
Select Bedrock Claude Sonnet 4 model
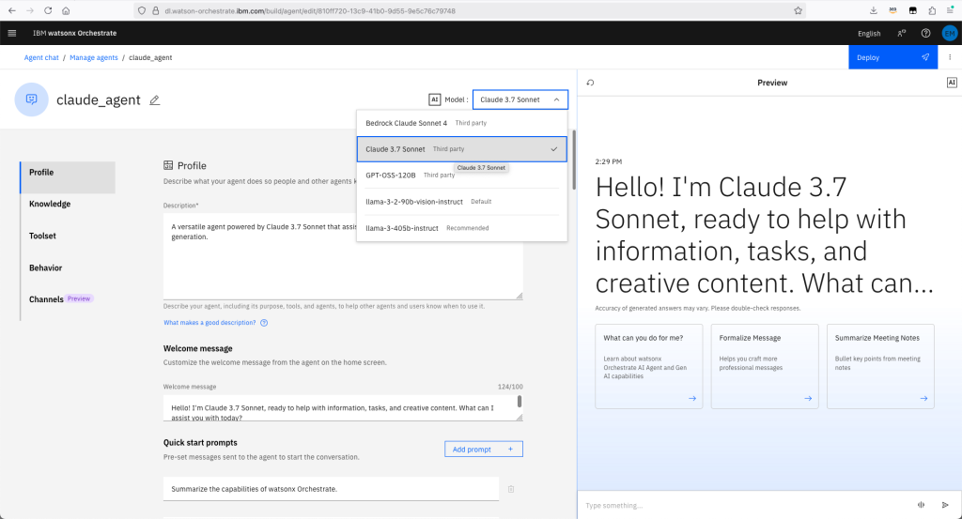(462, 123)
